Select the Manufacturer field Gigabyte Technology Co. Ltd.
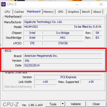The width and height of the screenshot is (107, 108). click(63, 22)
